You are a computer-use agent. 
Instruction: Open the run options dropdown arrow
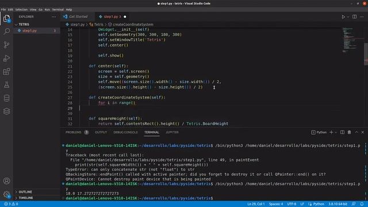pos(348,17)
